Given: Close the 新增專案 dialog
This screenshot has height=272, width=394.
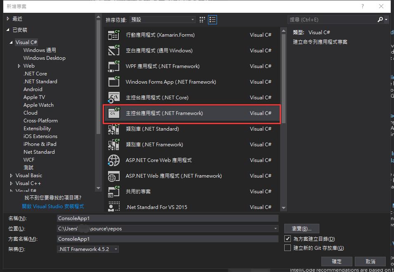Looking at the screenshot, I should tap(381, 6).
